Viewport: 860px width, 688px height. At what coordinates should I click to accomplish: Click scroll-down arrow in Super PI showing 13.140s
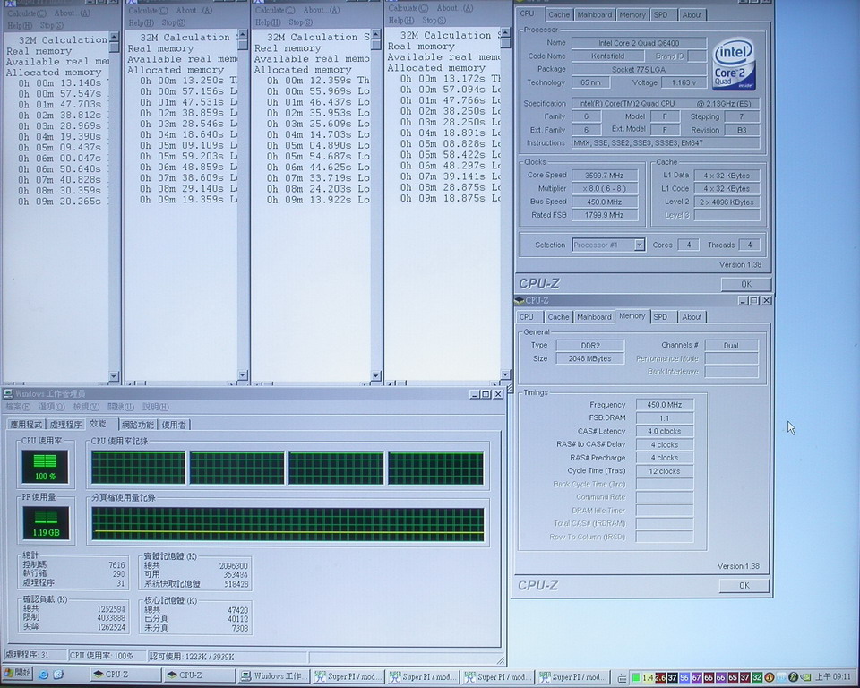tap(114, 376)
